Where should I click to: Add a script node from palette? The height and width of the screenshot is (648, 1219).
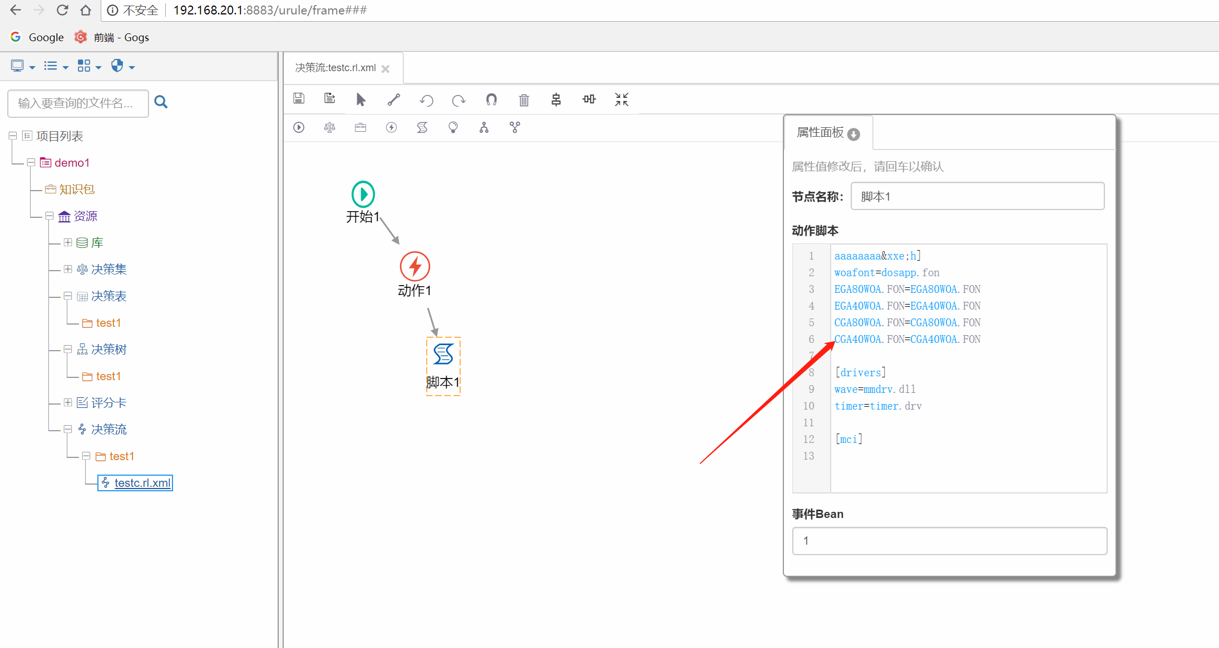422,128
